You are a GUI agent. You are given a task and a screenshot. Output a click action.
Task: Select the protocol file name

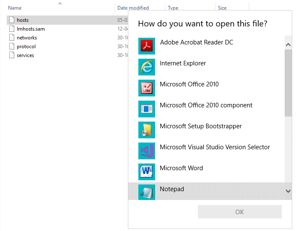26,47
